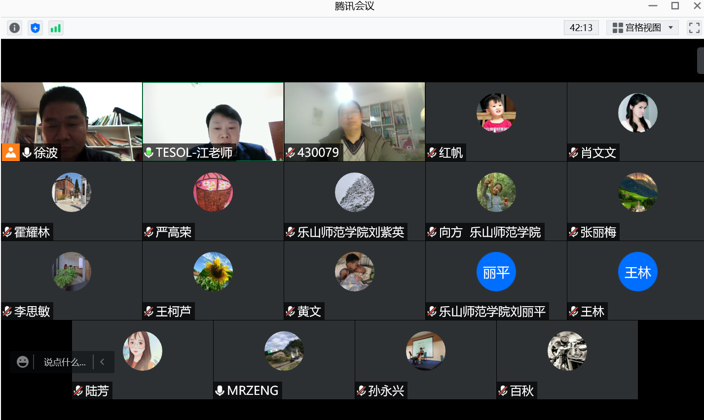
Task: Select the sunflower avatar of 王柯芦
Action: point(213,272)
